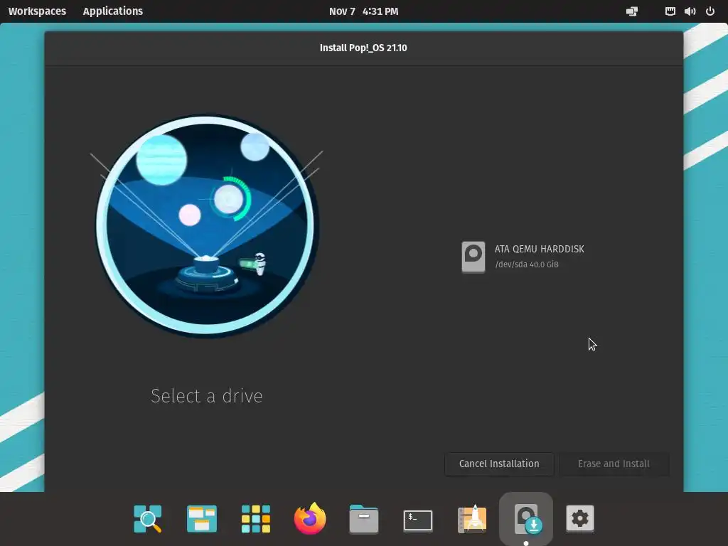Open the Workspaces icon in dock

tap(201, 518)
